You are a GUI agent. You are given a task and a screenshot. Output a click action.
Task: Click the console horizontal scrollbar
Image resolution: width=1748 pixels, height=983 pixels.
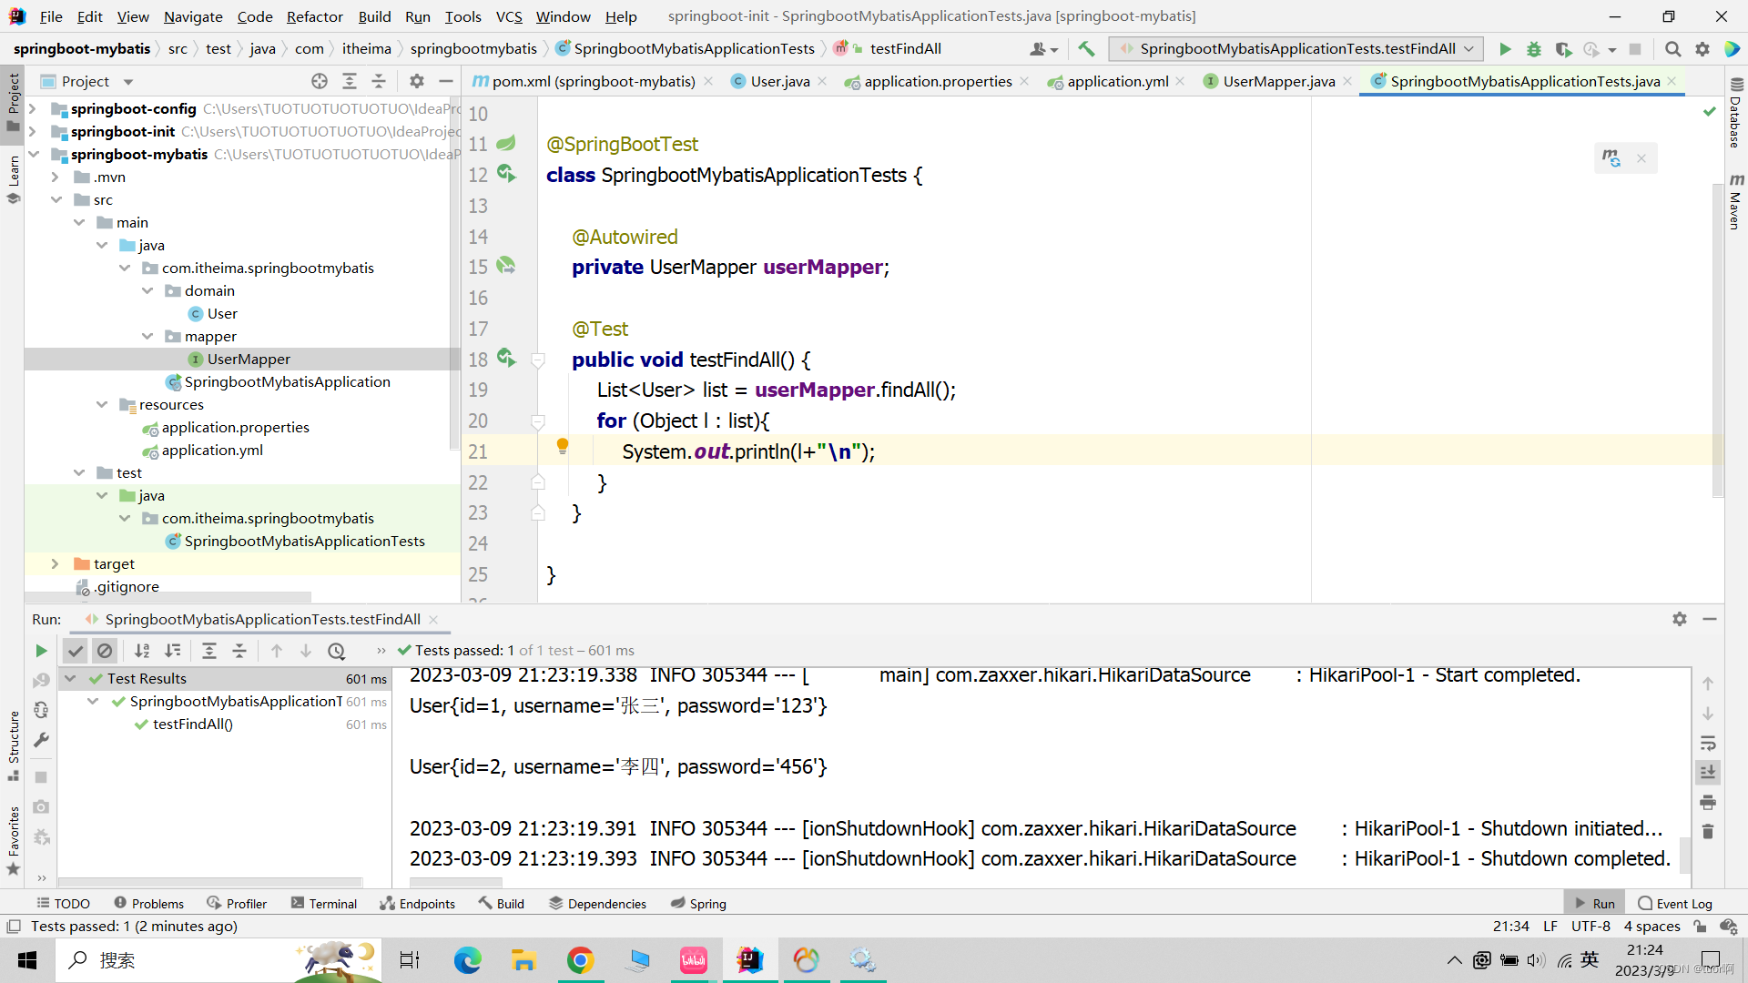coord(455,881)
